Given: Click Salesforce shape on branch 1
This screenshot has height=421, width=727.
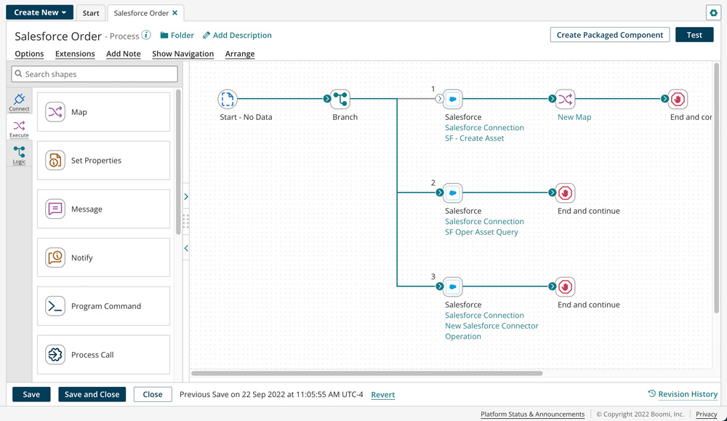Looking at the screenshot, I should pos(452,99).
